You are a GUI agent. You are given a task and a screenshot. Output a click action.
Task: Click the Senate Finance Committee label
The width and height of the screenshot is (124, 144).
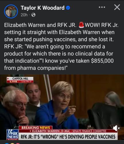89,131
